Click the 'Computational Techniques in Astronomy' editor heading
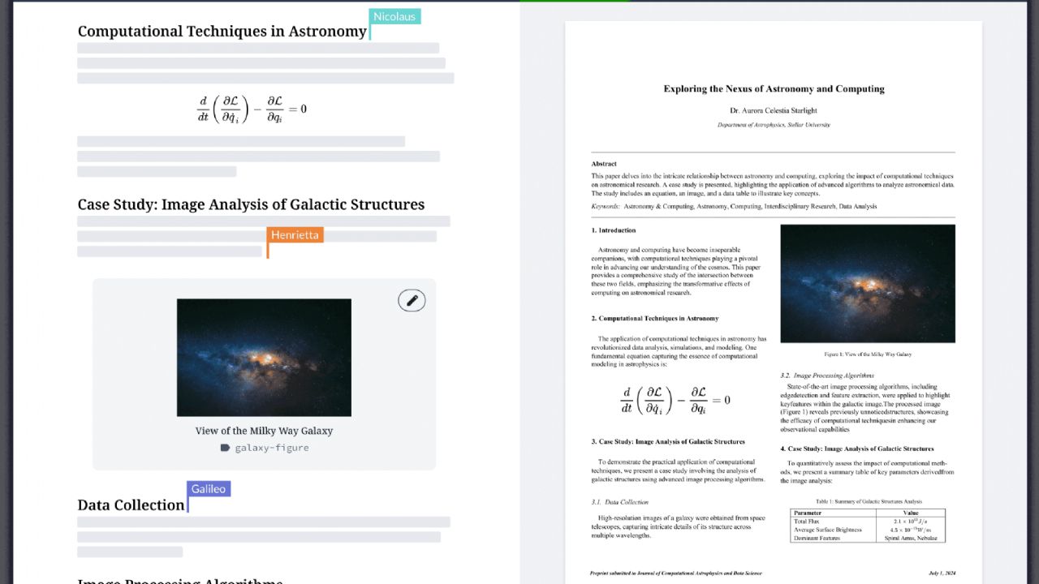The image size is (1039, 584). click(x=222, y=31)
